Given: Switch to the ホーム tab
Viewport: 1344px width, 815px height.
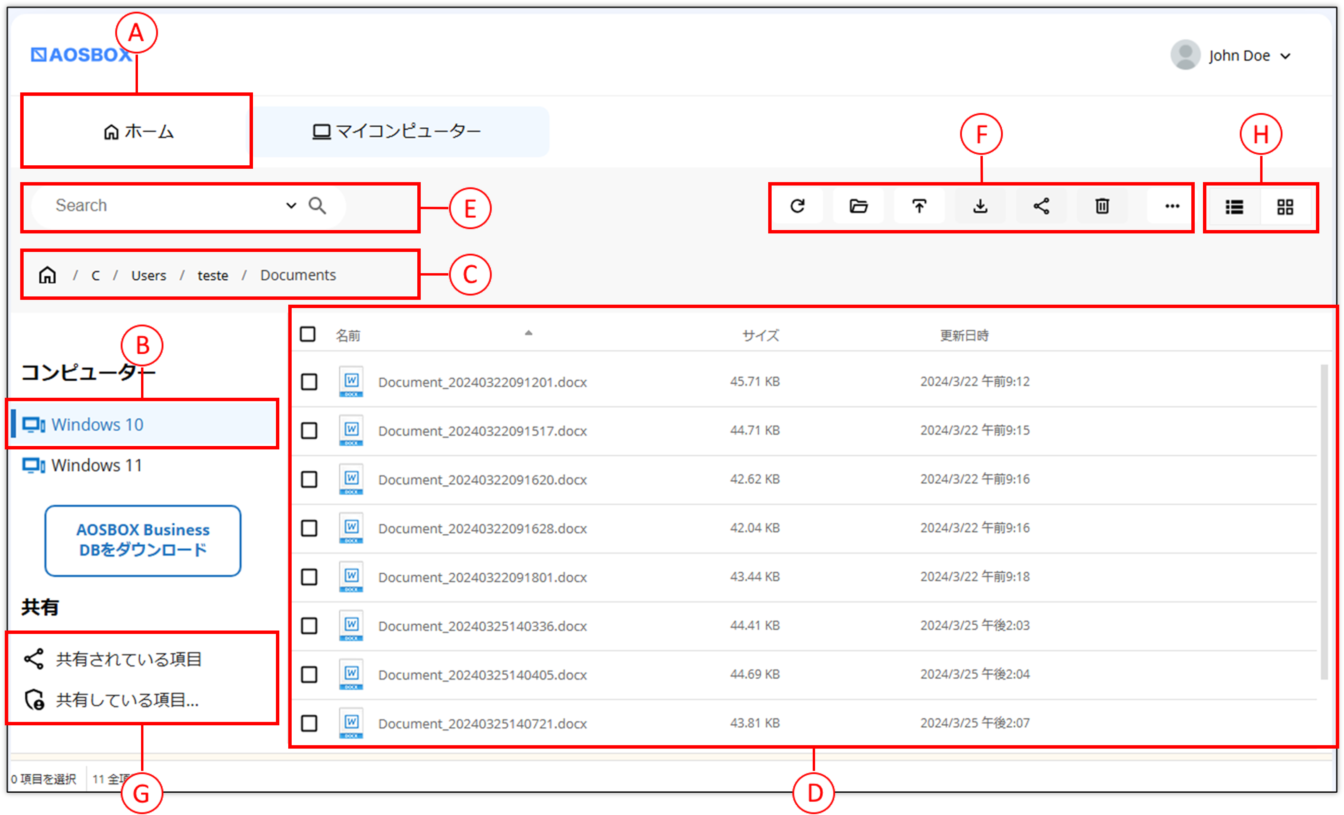Looking at the screenshot, I should pos(137,131).
